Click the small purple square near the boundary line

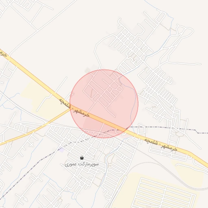61,150
